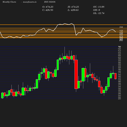This screenshot has width=127, height=127.
Task: Click the "OL: 12.74" reading
Action: pos(99,13)
